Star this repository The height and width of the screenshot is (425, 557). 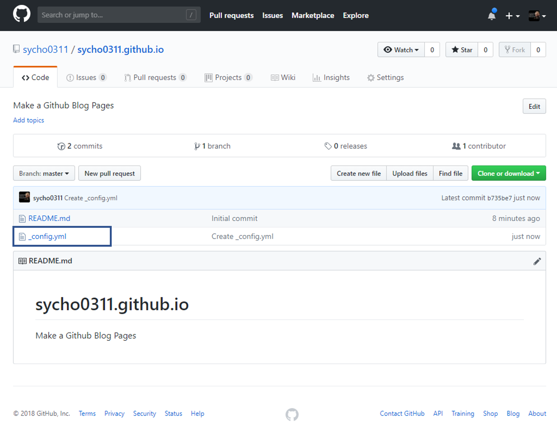[x=462, y=50]
